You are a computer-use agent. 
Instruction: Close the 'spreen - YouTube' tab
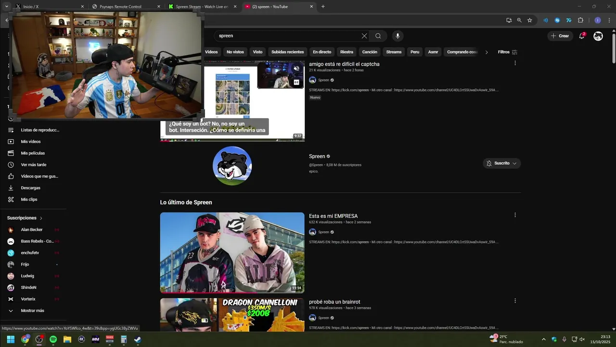point(311,7)
